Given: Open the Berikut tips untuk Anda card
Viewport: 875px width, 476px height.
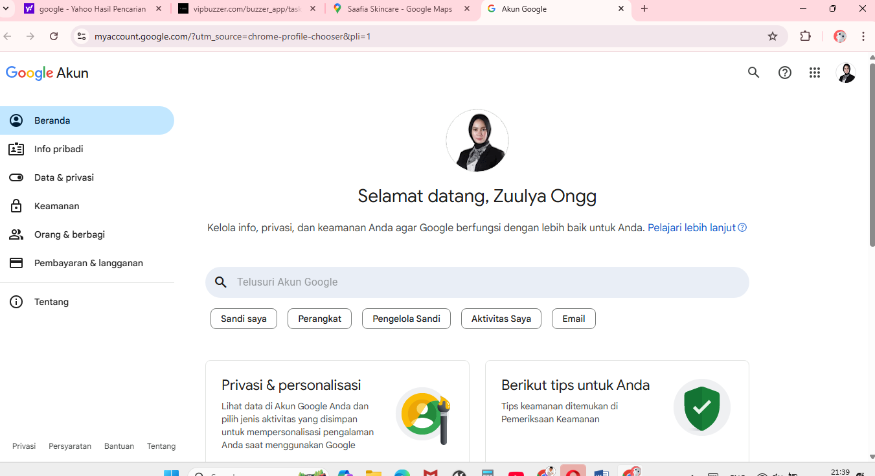Looking at the screenshot, I should (617, 411).
